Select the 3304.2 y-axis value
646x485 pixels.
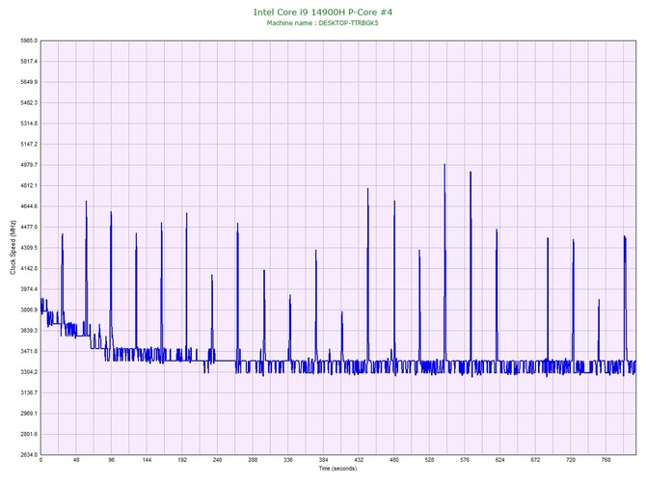click(29, 372)
